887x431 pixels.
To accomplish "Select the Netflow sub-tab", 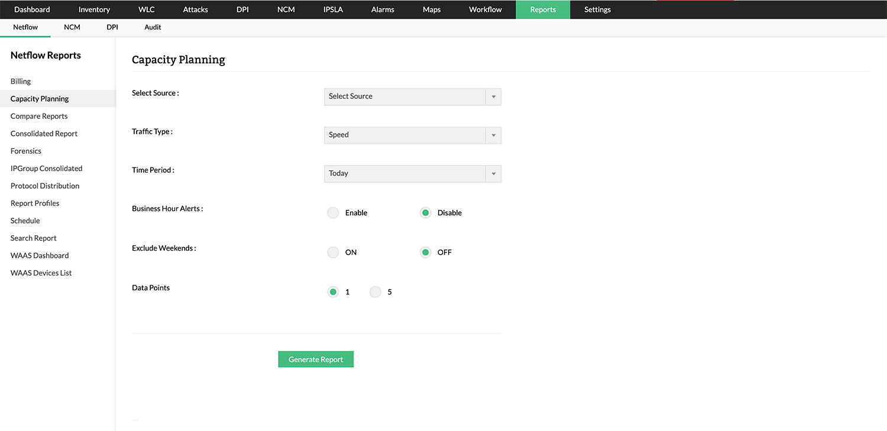I will point(25,27).
